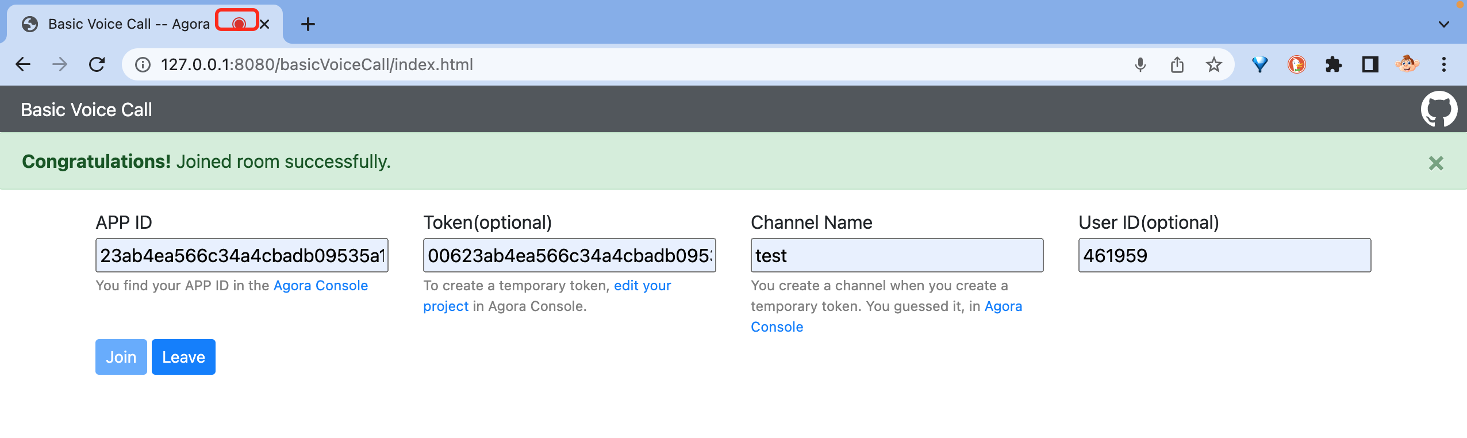This screenshot has width=1467, height=438.
Task: Open a new browser tab
Action: tap(308, 24)
